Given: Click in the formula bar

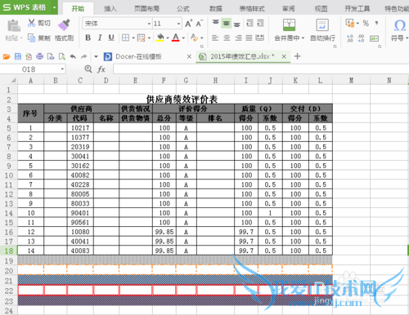Looking at the screenshot, I should point(260,69).
